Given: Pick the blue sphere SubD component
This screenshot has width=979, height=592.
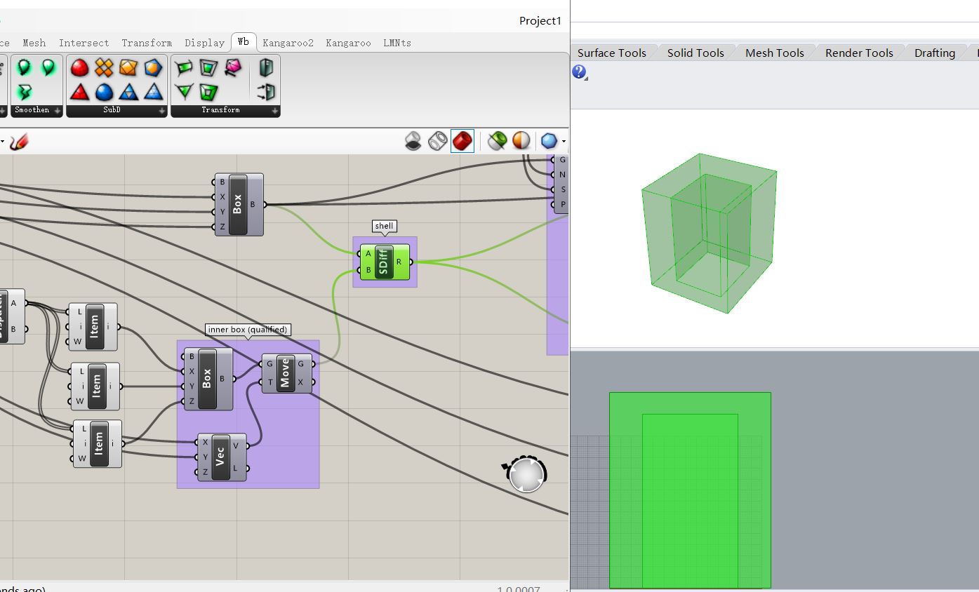Looking at the screenshot, I should (x=104, y=91).
